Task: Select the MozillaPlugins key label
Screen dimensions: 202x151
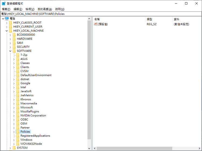Action: [30, 112]
